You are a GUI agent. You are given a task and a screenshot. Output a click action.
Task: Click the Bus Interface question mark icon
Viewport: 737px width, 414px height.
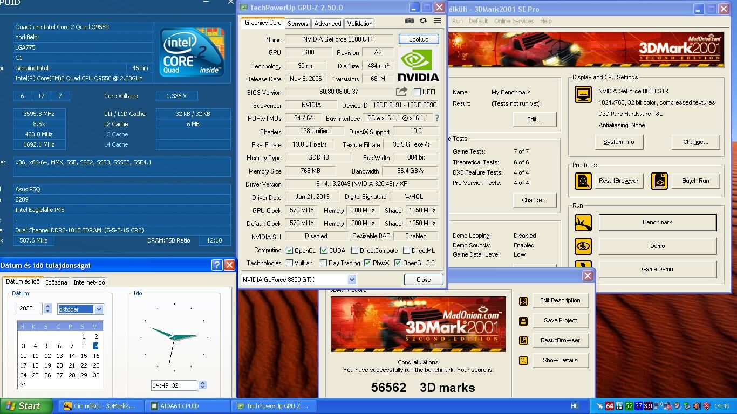(436, 118)
